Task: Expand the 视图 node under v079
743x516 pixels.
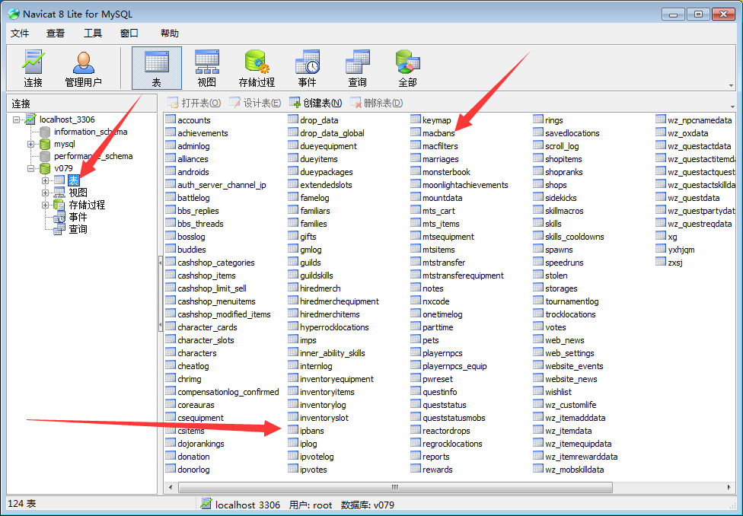Action: tap(46, 193)
